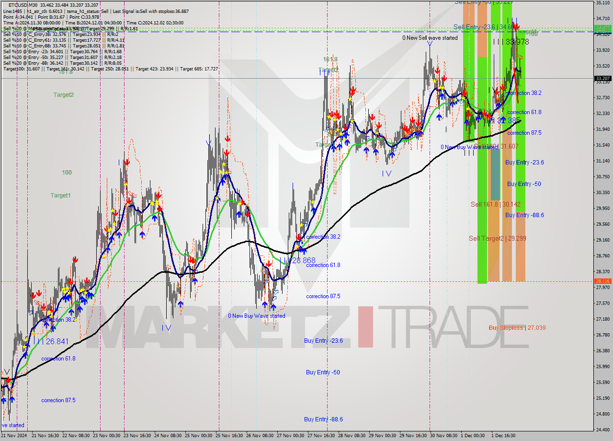613x441 pixels.
Task: Click the 24.400 price axis label
Action: tap(602, 429)
